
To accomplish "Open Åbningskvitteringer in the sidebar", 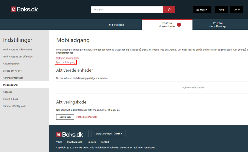I will tap(13, 78).
